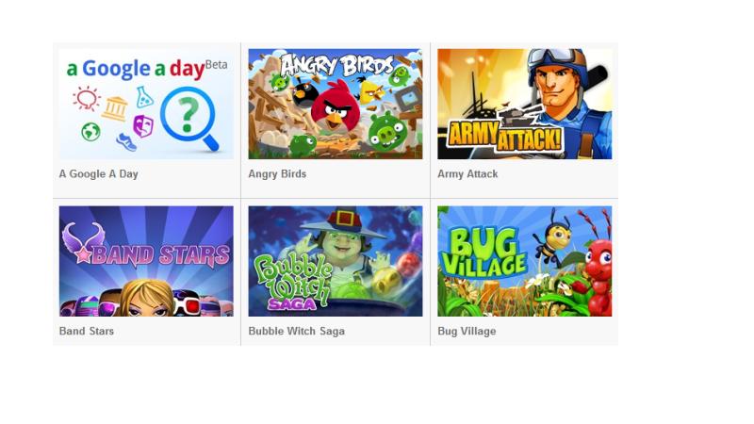Open the A Google A Day game thumbnail
This screenshot has width=754, height=424.
(x=146, y=104)
